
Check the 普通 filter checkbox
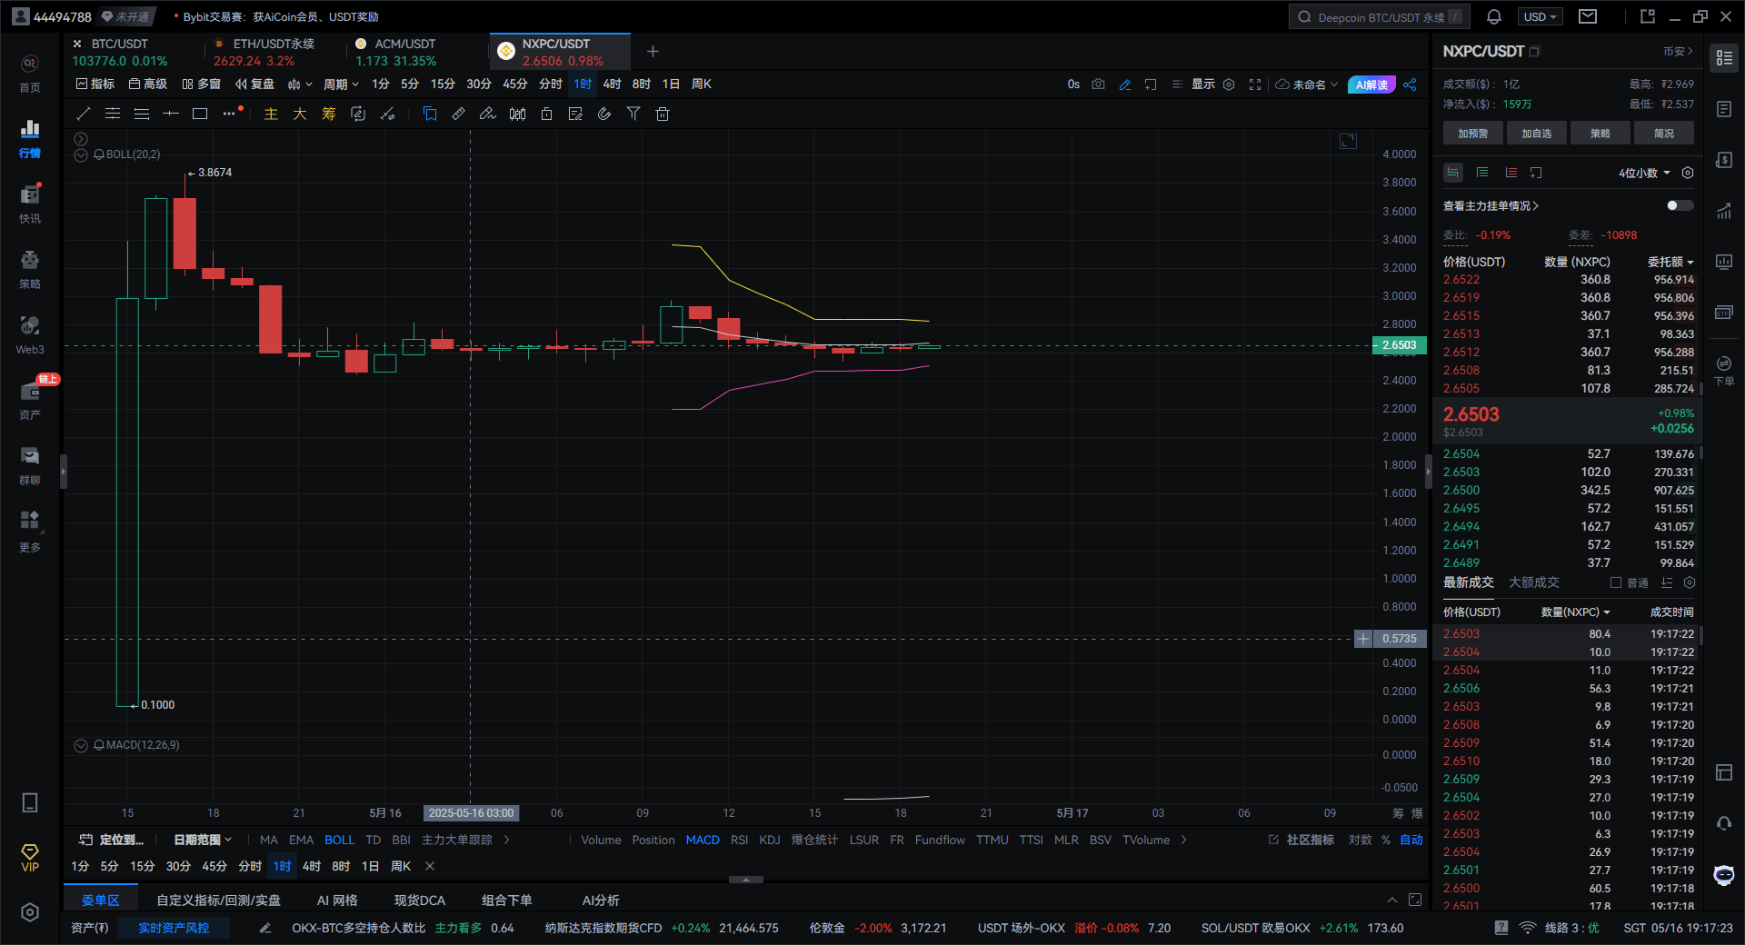[1616, 582]
